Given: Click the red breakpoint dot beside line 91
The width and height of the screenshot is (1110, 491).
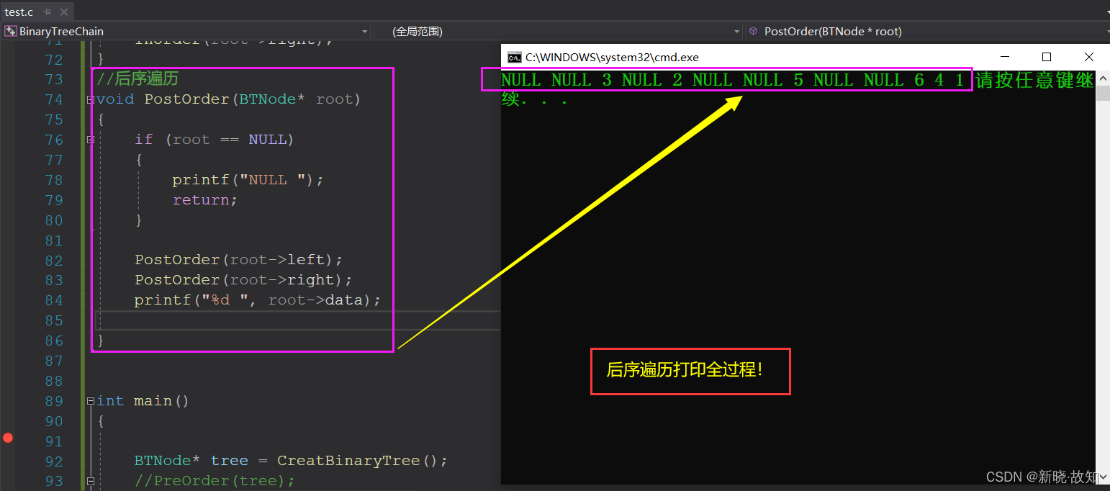Looking at the screenshot, I should pyautogui.click(x=8, y=437).
